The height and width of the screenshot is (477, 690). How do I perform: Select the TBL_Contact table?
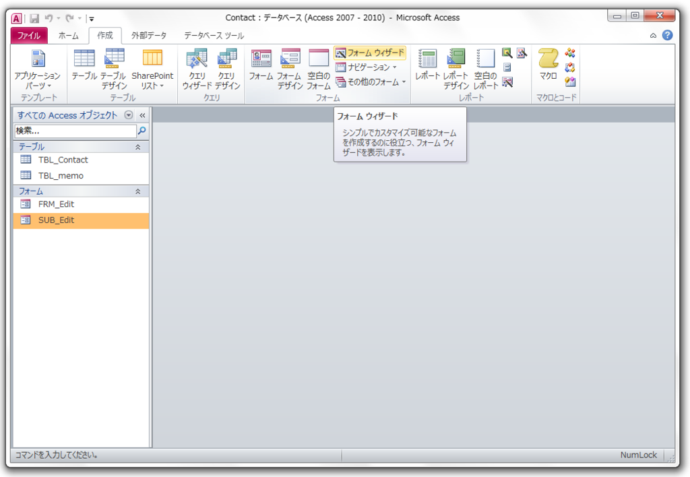[81, 160]
